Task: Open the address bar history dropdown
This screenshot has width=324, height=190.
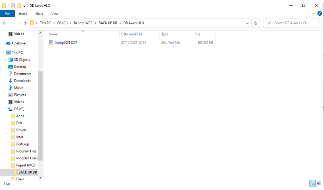Action: pyautogui.click(x=248, y=23)
